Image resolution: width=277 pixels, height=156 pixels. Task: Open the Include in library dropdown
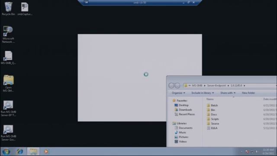click(203, 93)
